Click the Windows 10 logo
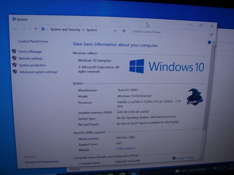 click(x=167, y=66)
